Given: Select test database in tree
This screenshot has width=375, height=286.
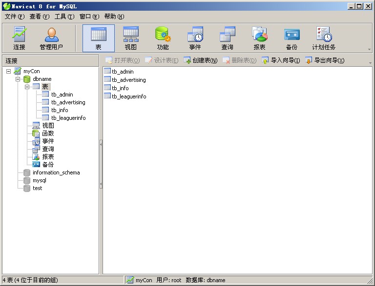Looking at the screenshot, I should 37,188.
